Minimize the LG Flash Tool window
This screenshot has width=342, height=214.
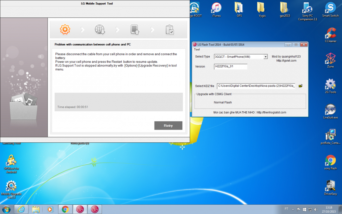(x=288, y=45)
